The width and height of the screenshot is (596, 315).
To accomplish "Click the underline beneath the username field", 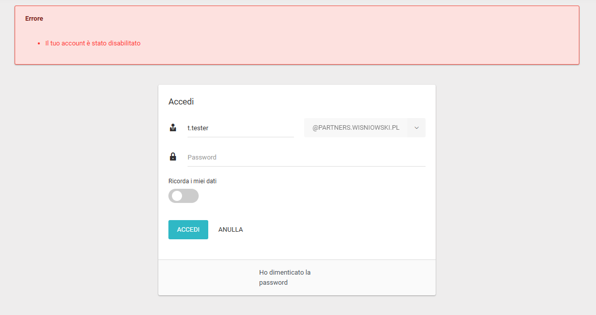I will [x=241, y=137].
